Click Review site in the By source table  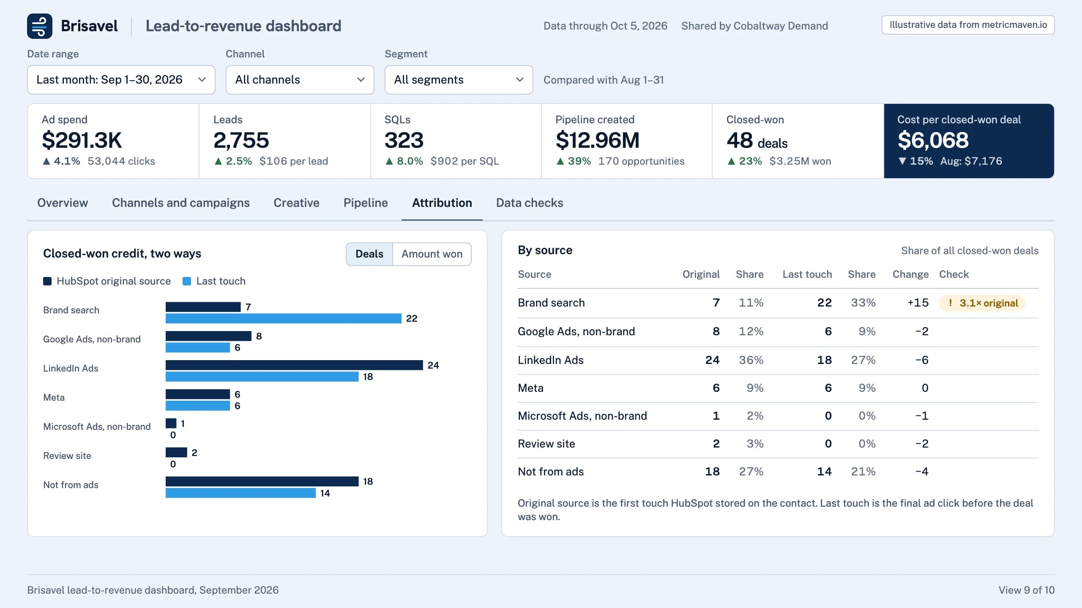coord(546,444)
